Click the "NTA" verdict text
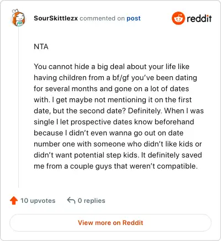This screenshot has height=241, width=221. pos(41,46)
